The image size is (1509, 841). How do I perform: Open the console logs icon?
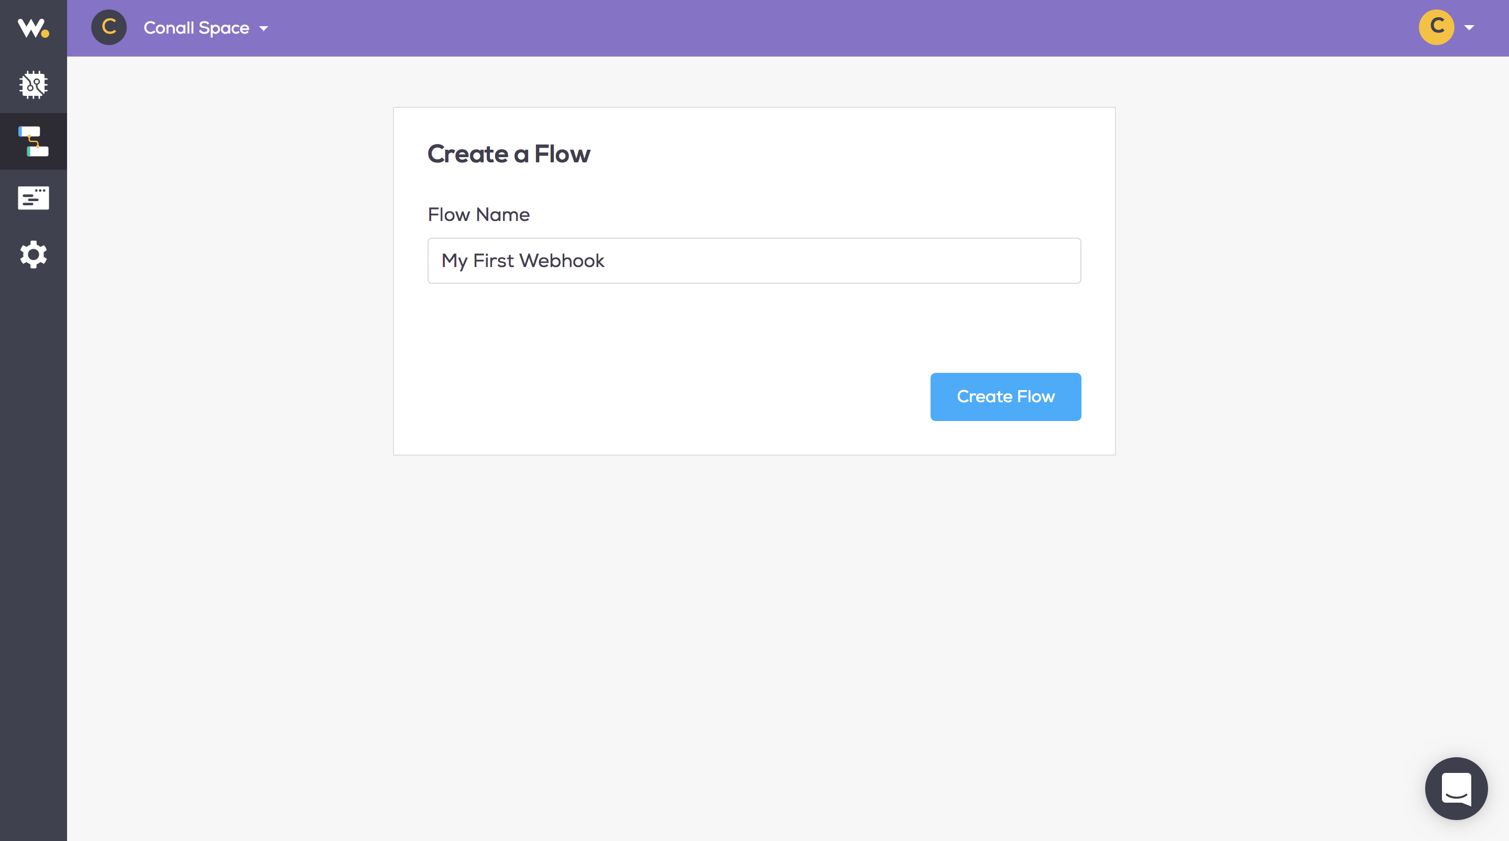[34, 198]
